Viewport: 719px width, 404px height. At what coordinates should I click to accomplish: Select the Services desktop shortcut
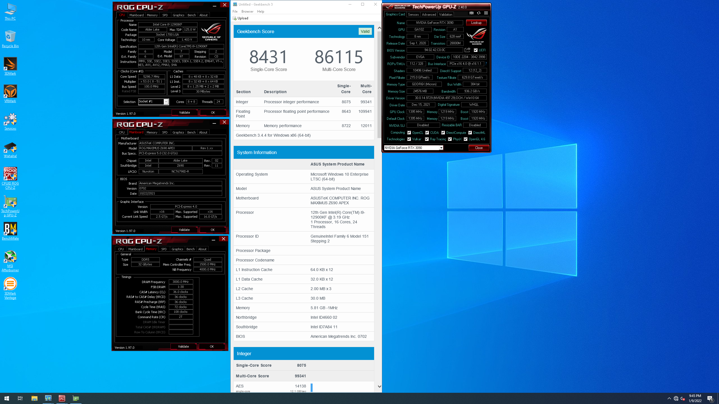(x=10, y=121)
